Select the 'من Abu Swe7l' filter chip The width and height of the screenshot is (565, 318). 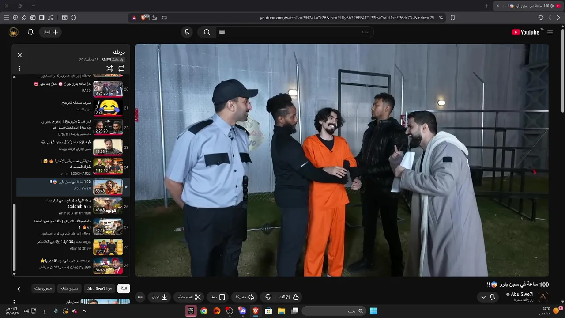point(99,288)
